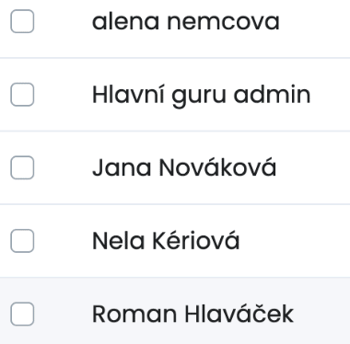Enable the checkbox beside Nela Kériová

(x=22, y=241)
